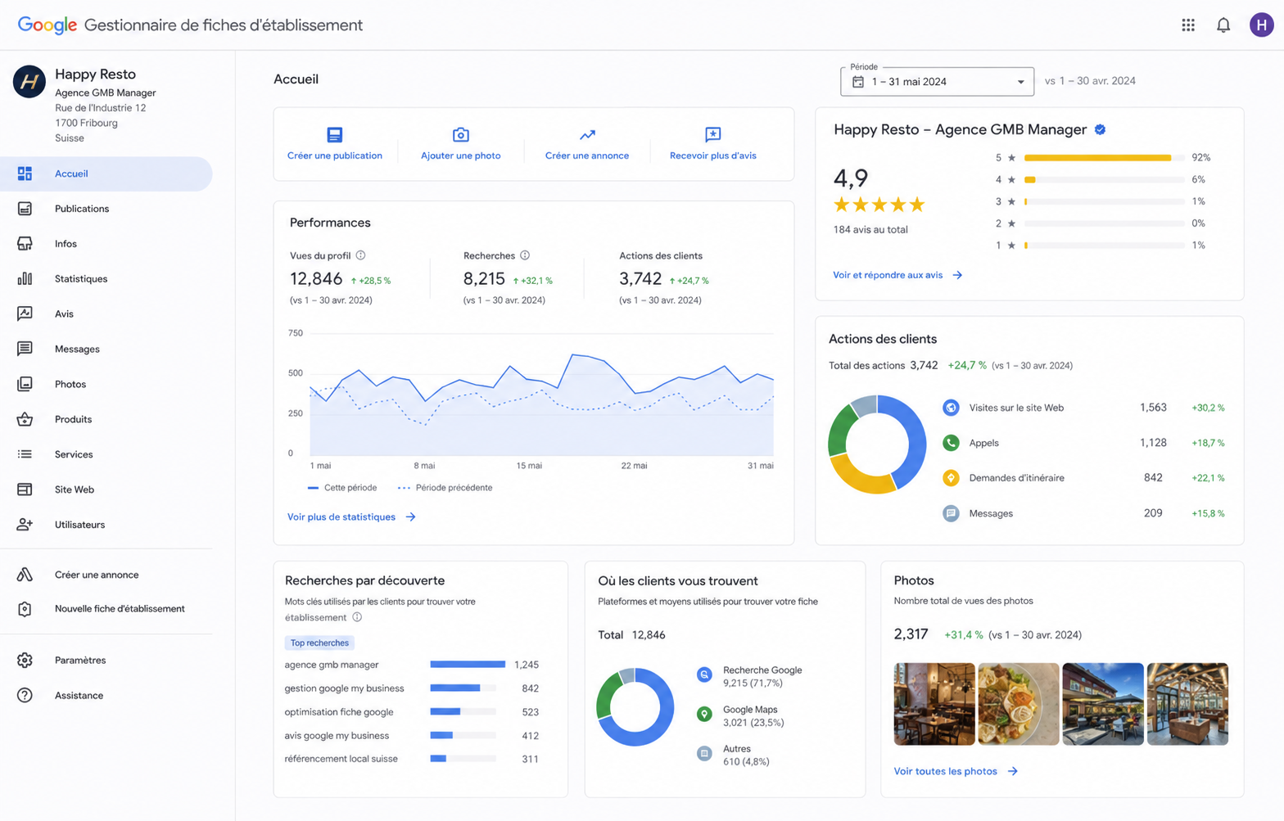
Task: Click the Actions des clients donut chart
Action: (x=877, y=444)
